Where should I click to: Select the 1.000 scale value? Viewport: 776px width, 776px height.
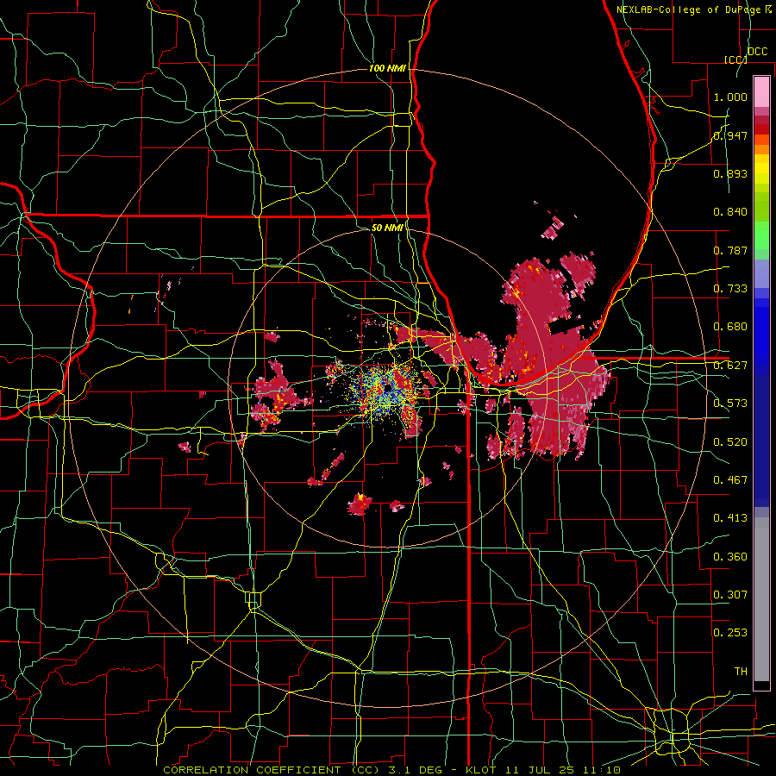[730, 97]
